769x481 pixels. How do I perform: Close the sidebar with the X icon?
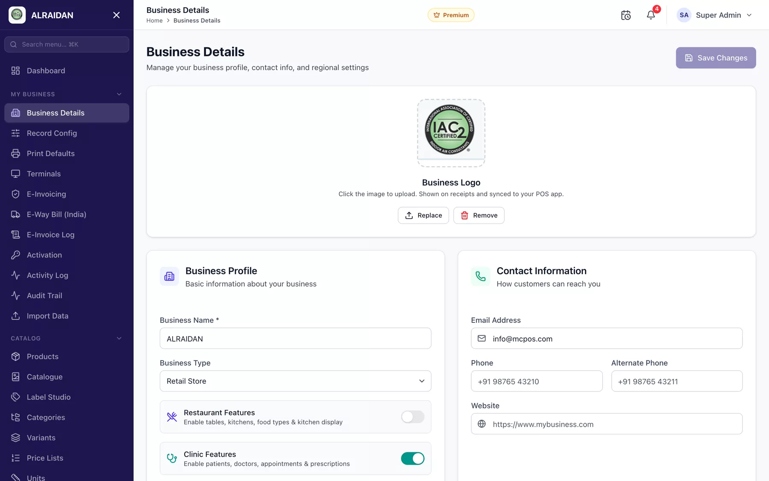click(x=116, y=15)
